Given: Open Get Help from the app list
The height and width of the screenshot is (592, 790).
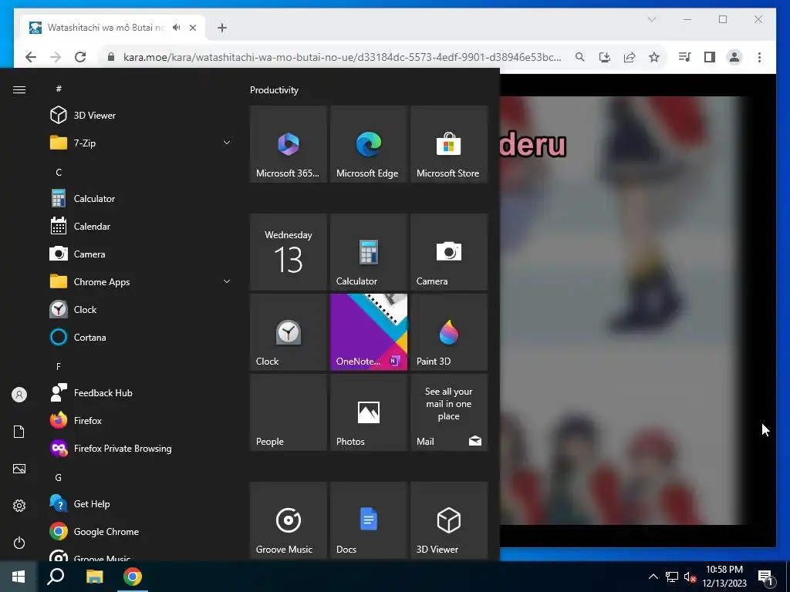Looking at the screenshot, I should tap(140, 503).
